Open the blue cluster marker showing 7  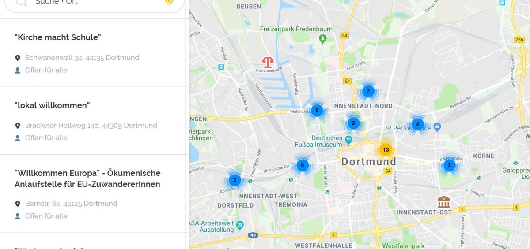click(x=368, y=91)
